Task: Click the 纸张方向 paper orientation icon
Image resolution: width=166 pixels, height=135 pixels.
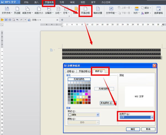Action: tap(27, 9)
